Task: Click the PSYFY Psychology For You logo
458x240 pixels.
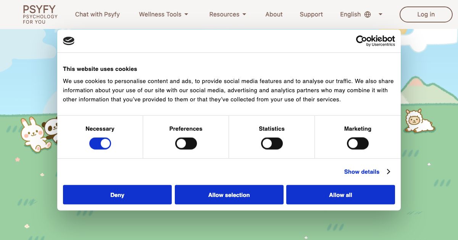Action: (x=40, y=14)
